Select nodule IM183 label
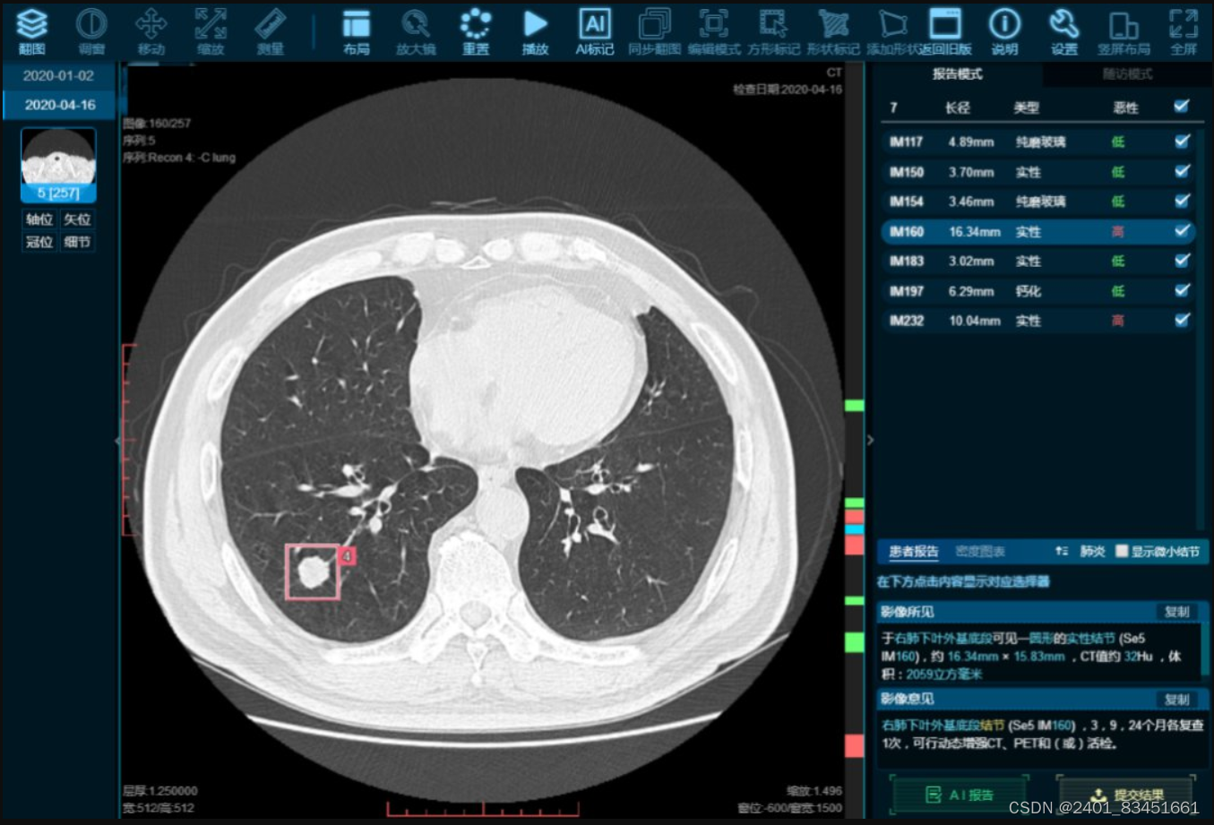The height and width of the screenshot is (825, 1214). pos(906,262)
